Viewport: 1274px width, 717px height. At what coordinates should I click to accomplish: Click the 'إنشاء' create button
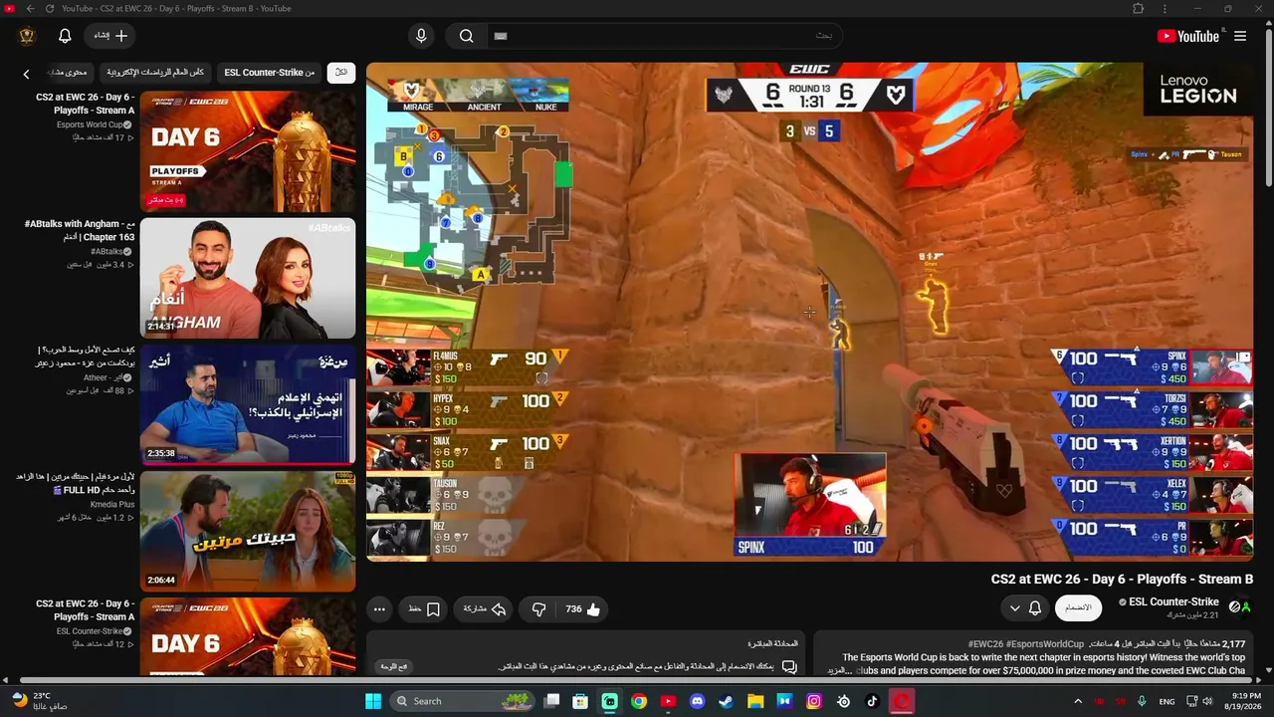[110, 36]
